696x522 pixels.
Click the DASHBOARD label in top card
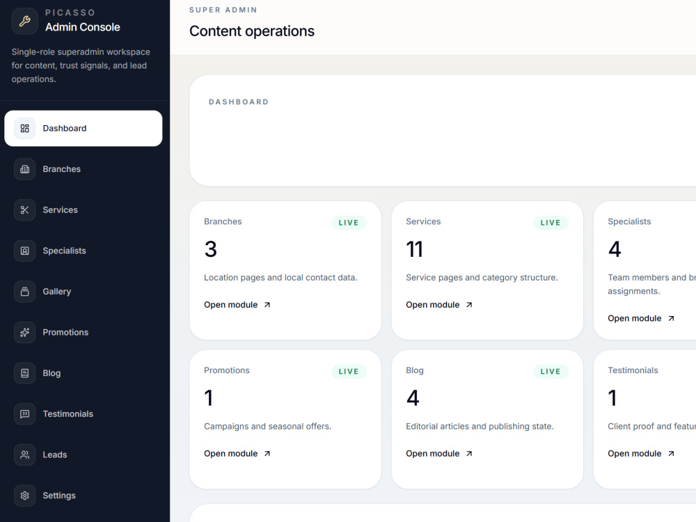tap(239, 102)
